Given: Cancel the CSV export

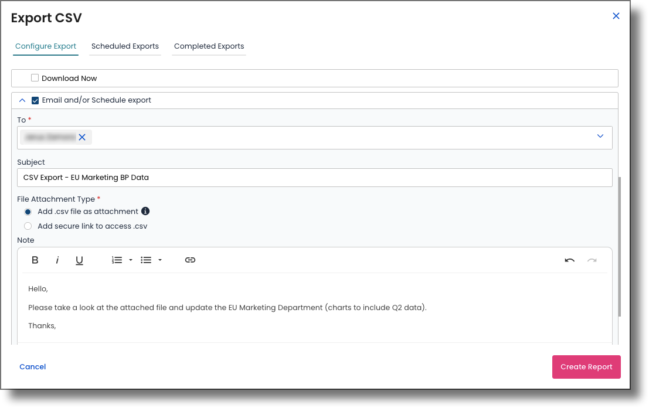Looking at the screenshot, I should click(32, 366).
